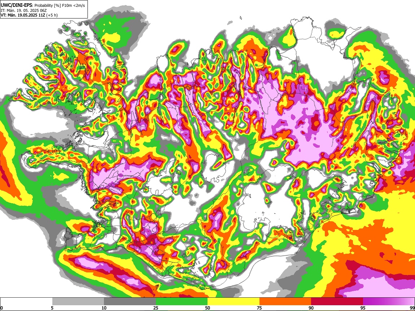The image size is (415, 311).
Task: Click the yellow 50–75 legend segment
Action: pyautogui.click(x=233, y=301)
